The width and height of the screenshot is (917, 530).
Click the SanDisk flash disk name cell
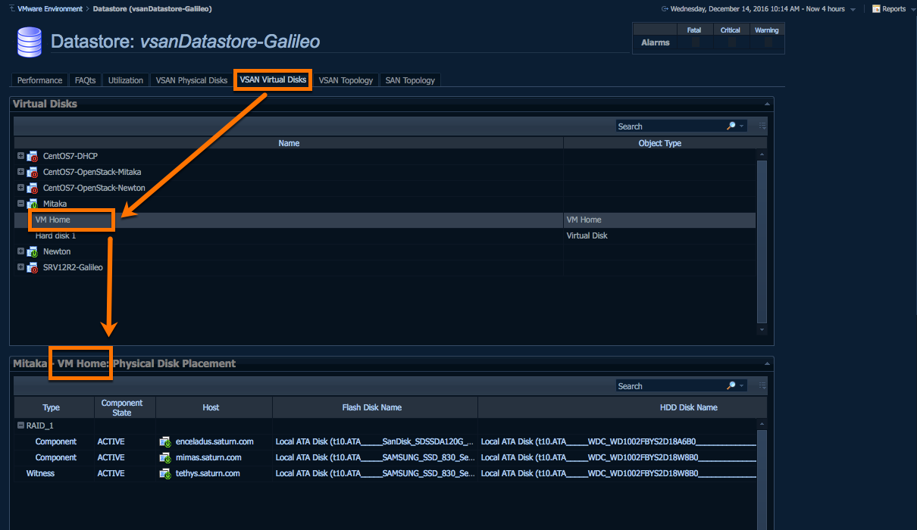375,441
